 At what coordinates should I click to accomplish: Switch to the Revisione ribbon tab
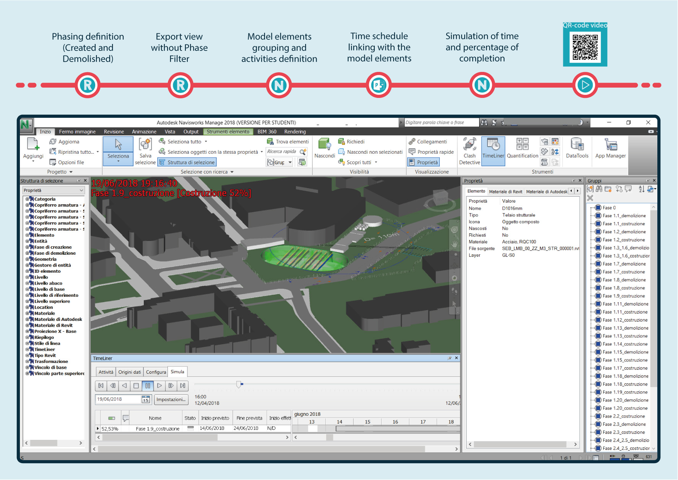[114, 132]
